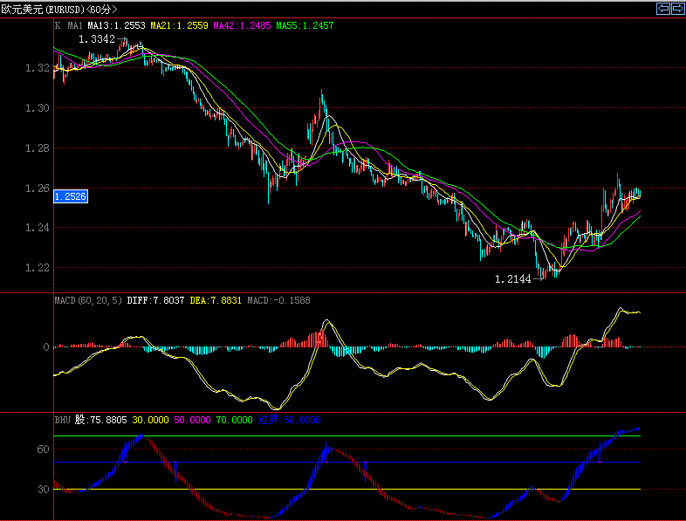
Task: Select the yellow MA21 indicator label
Action: tap(180, 26)
